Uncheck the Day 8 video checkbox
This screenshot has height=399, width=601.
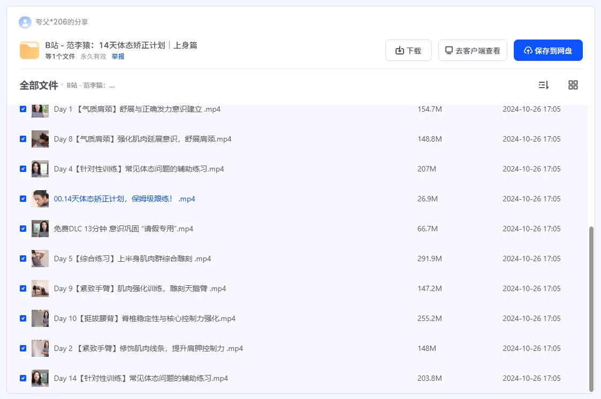tap(23, 139)
